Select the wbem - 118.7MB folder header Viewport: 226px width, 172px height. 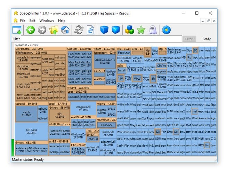pos(104,49)
